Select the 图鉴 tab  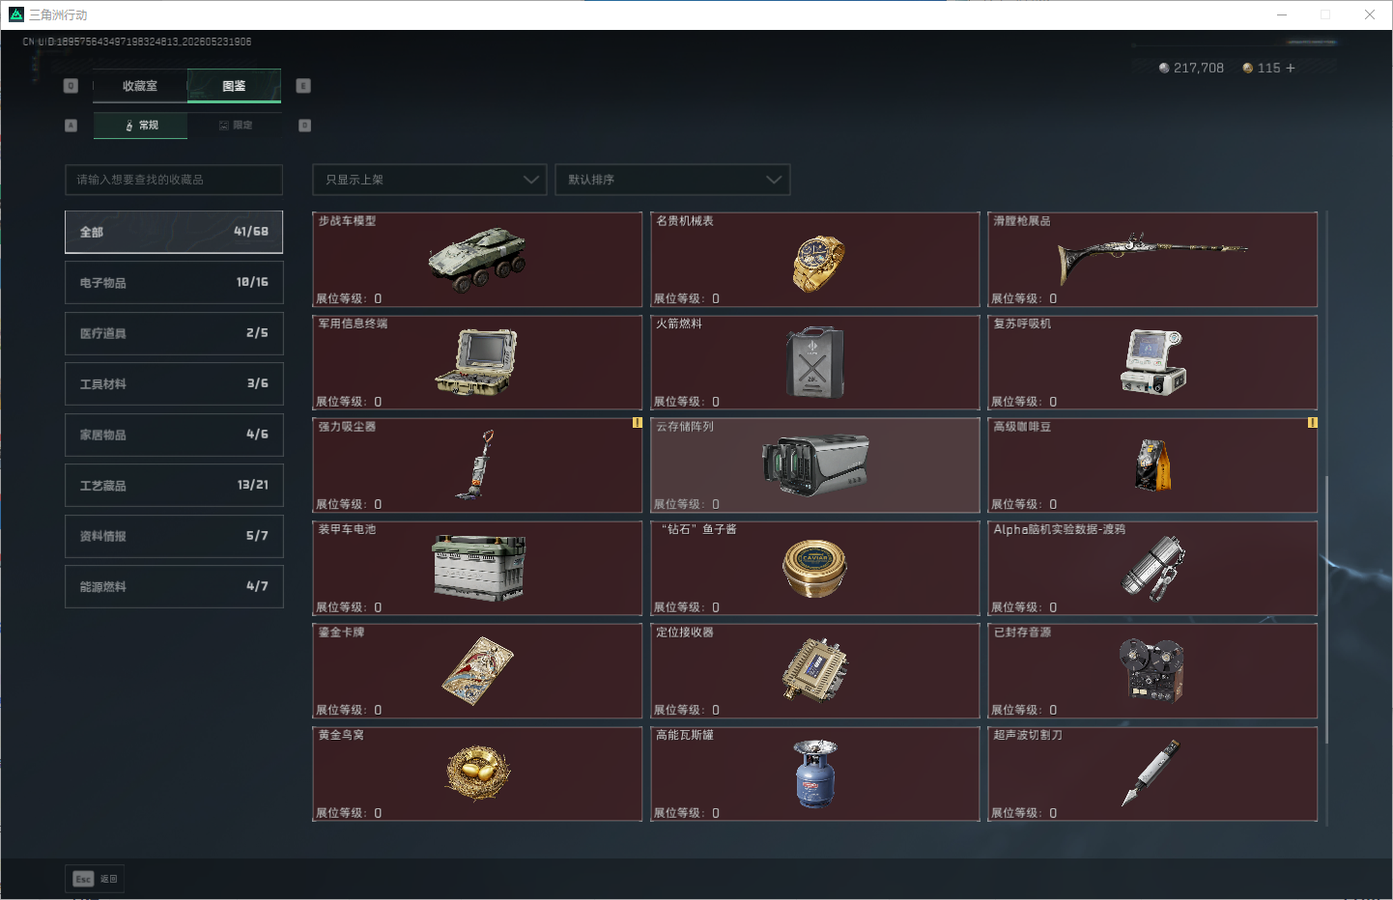point(234,86)
